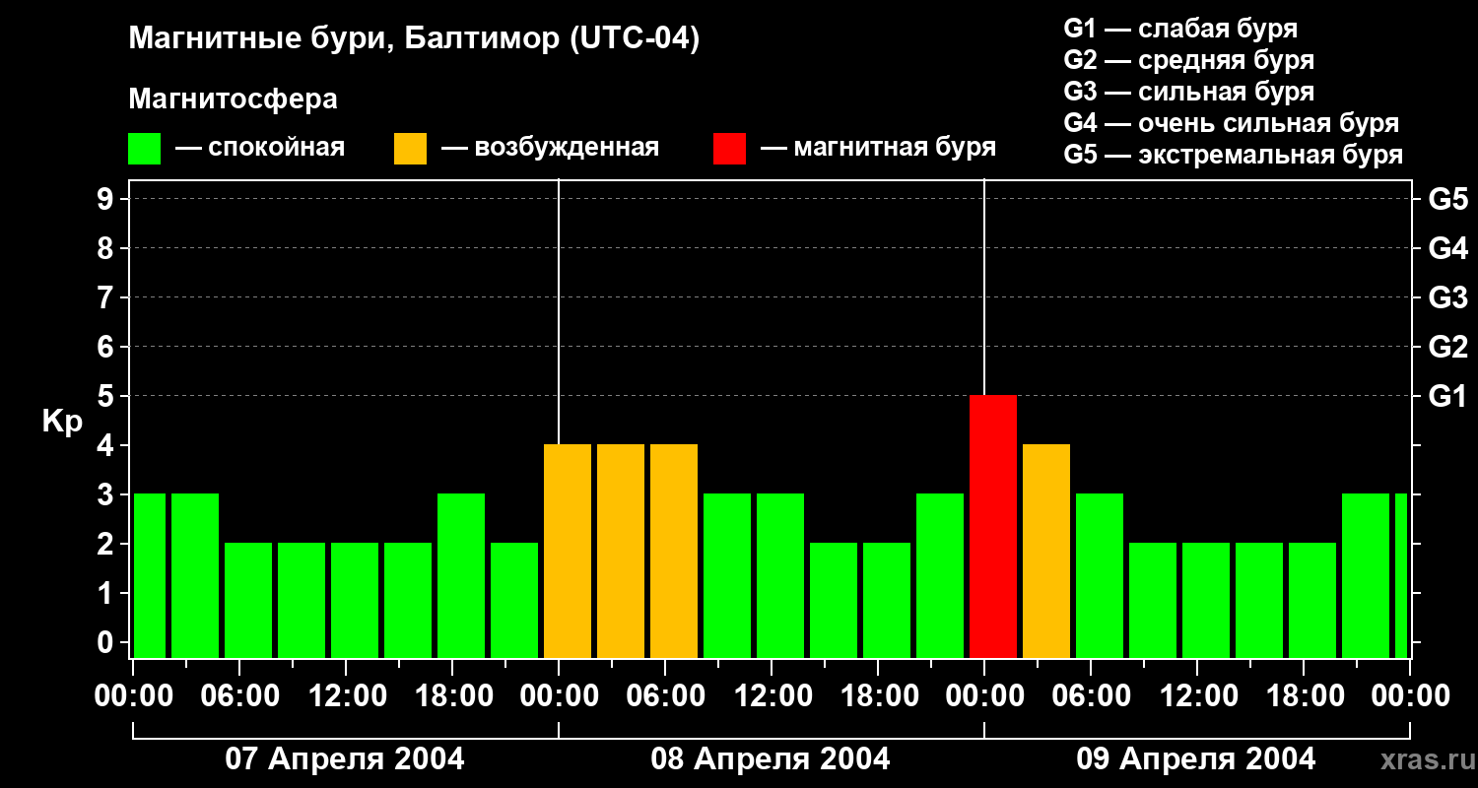Click the G2 label on right axis
Image resolution: width=1478 pixels, height=788 pixels.
point(1447,347)
